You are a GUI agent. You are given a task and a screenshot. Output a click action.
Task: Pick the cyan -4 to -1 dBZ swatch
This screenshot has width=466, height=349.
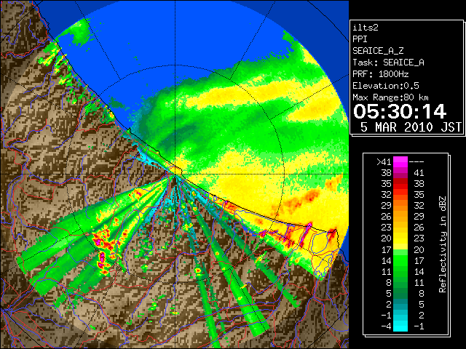[400, 326]
